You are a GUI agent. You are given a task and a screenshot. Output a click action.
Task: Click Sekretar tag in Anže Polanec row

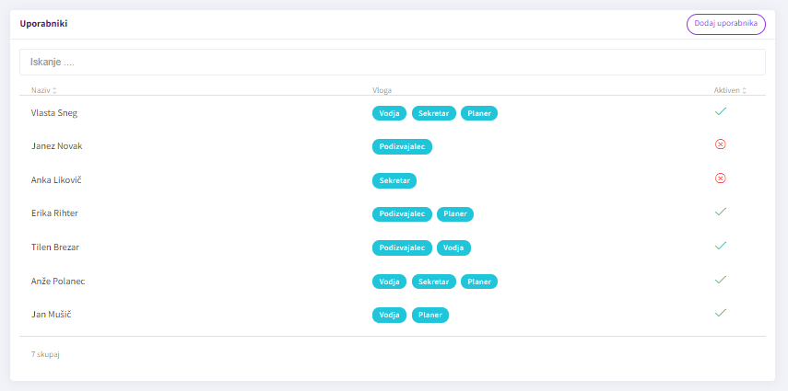(x=434, y=282)
